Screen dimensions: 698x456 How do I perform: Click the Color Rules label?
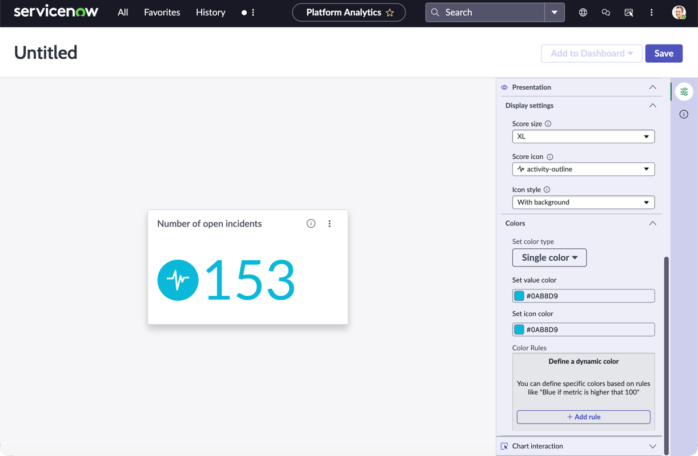tap(529, 348)
